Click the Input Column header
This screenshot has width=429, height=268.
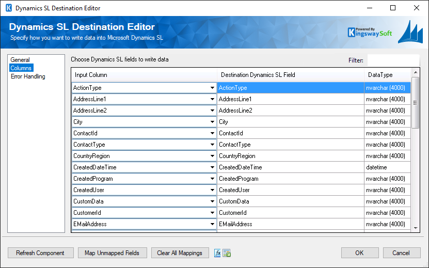pos(144,75)
